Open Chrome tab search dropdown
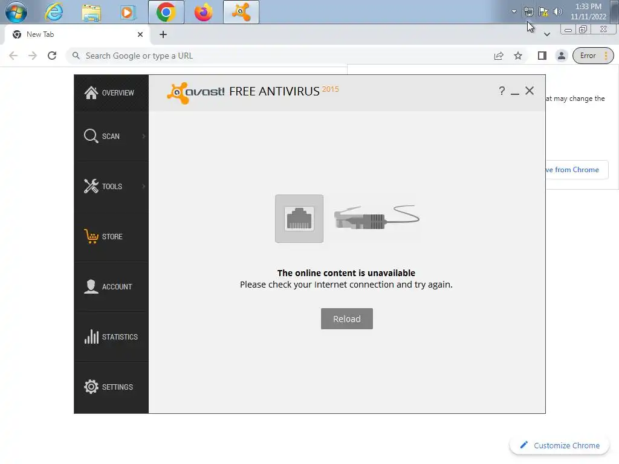619x464 pixels. pyautogui.click(x=546, y=34)
